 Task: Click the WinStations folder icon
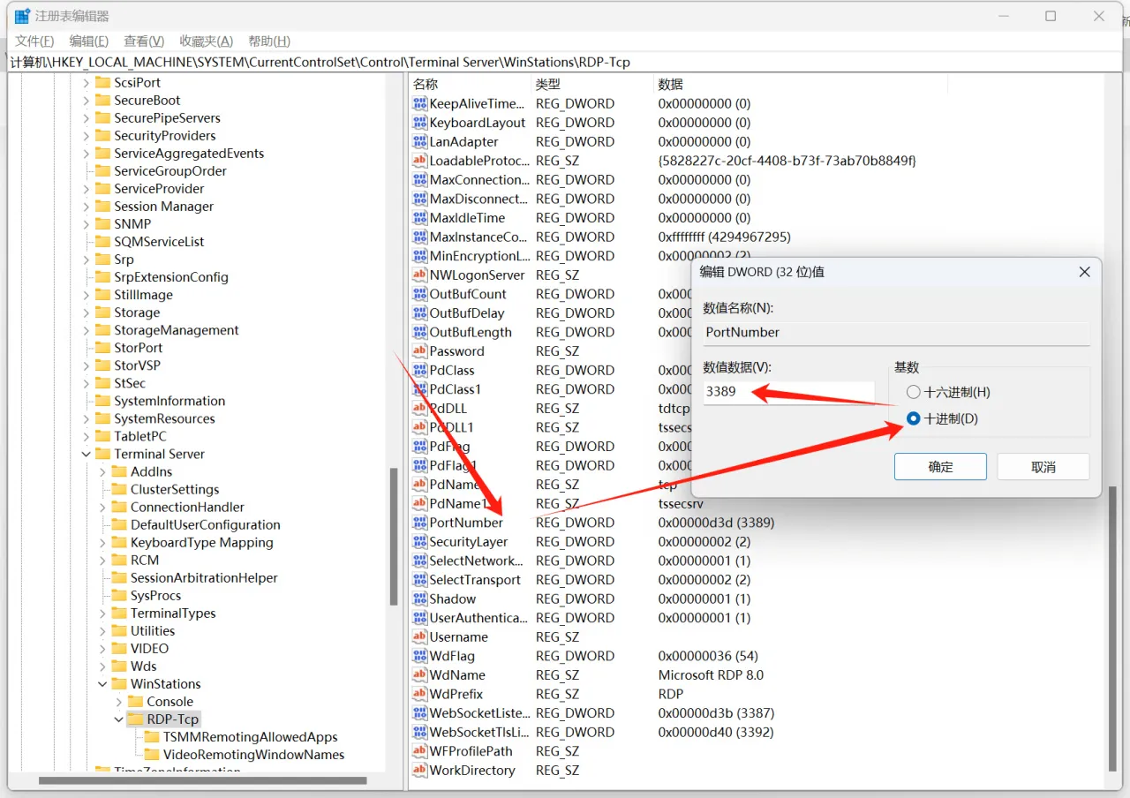[x=119, y=684]
